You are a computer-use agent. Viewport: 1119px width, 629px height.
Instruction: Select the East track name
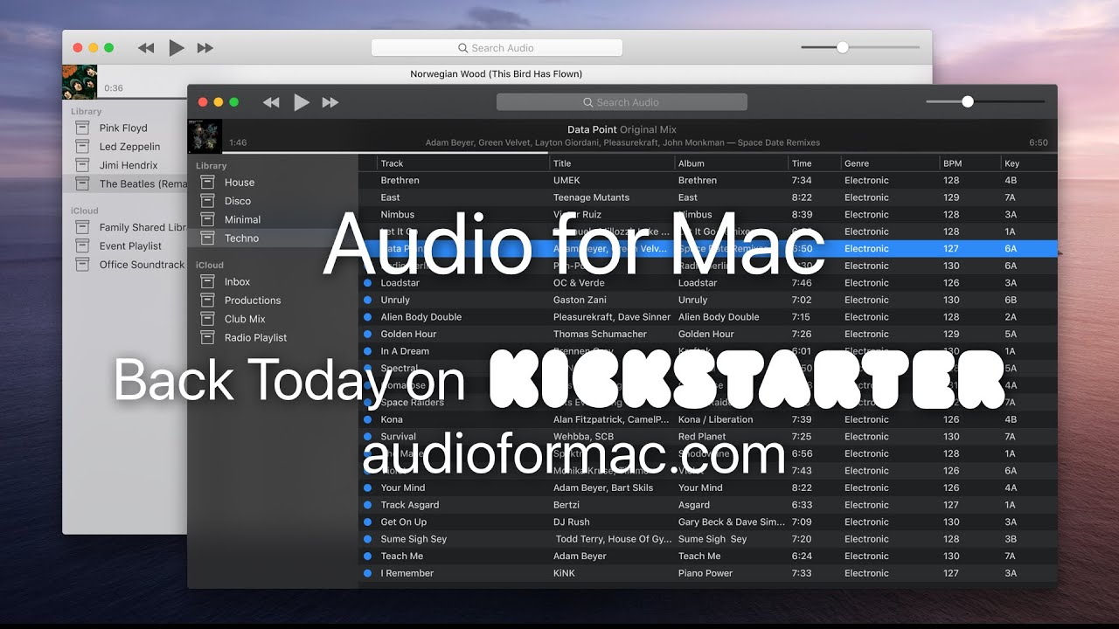tap(390, 197)
